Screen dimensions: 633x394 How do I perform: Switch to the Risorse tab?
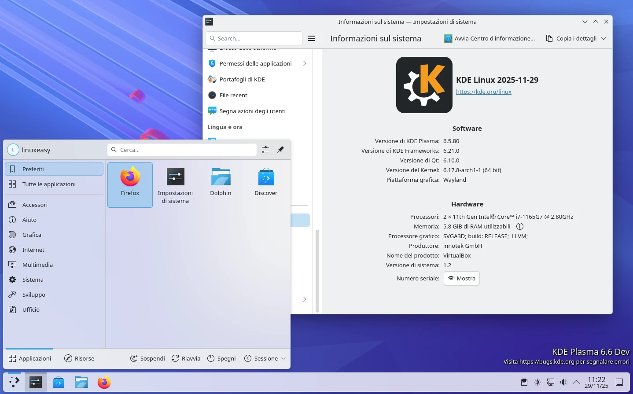(79, 358)
